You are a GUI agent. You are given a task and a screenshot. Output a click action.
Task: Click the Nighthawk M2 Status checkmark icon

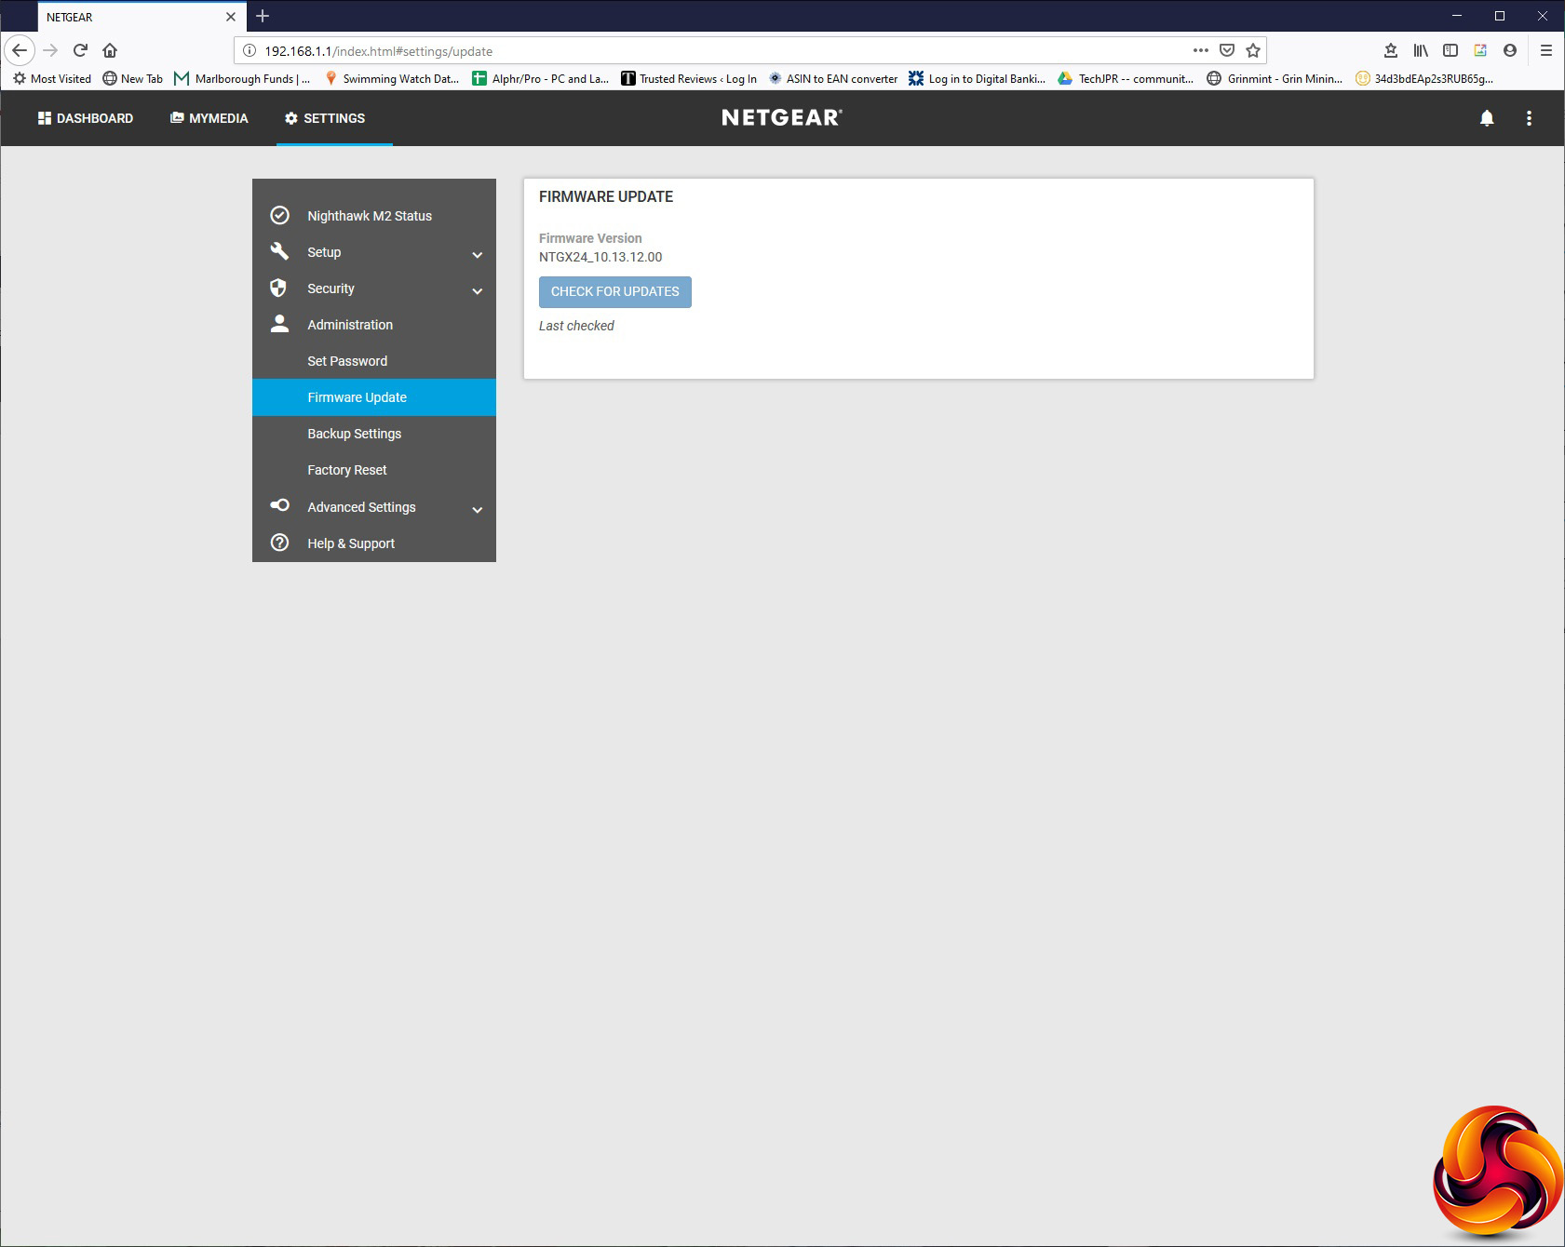tap(279, 216)
